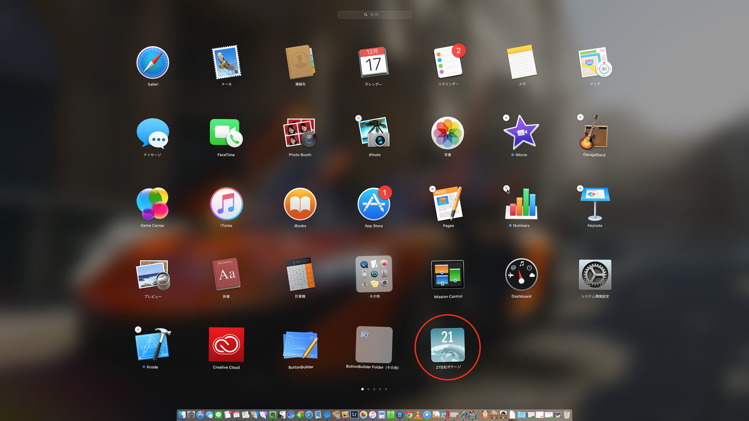Launch Google Chrome from the Dock

click(409, 415)
